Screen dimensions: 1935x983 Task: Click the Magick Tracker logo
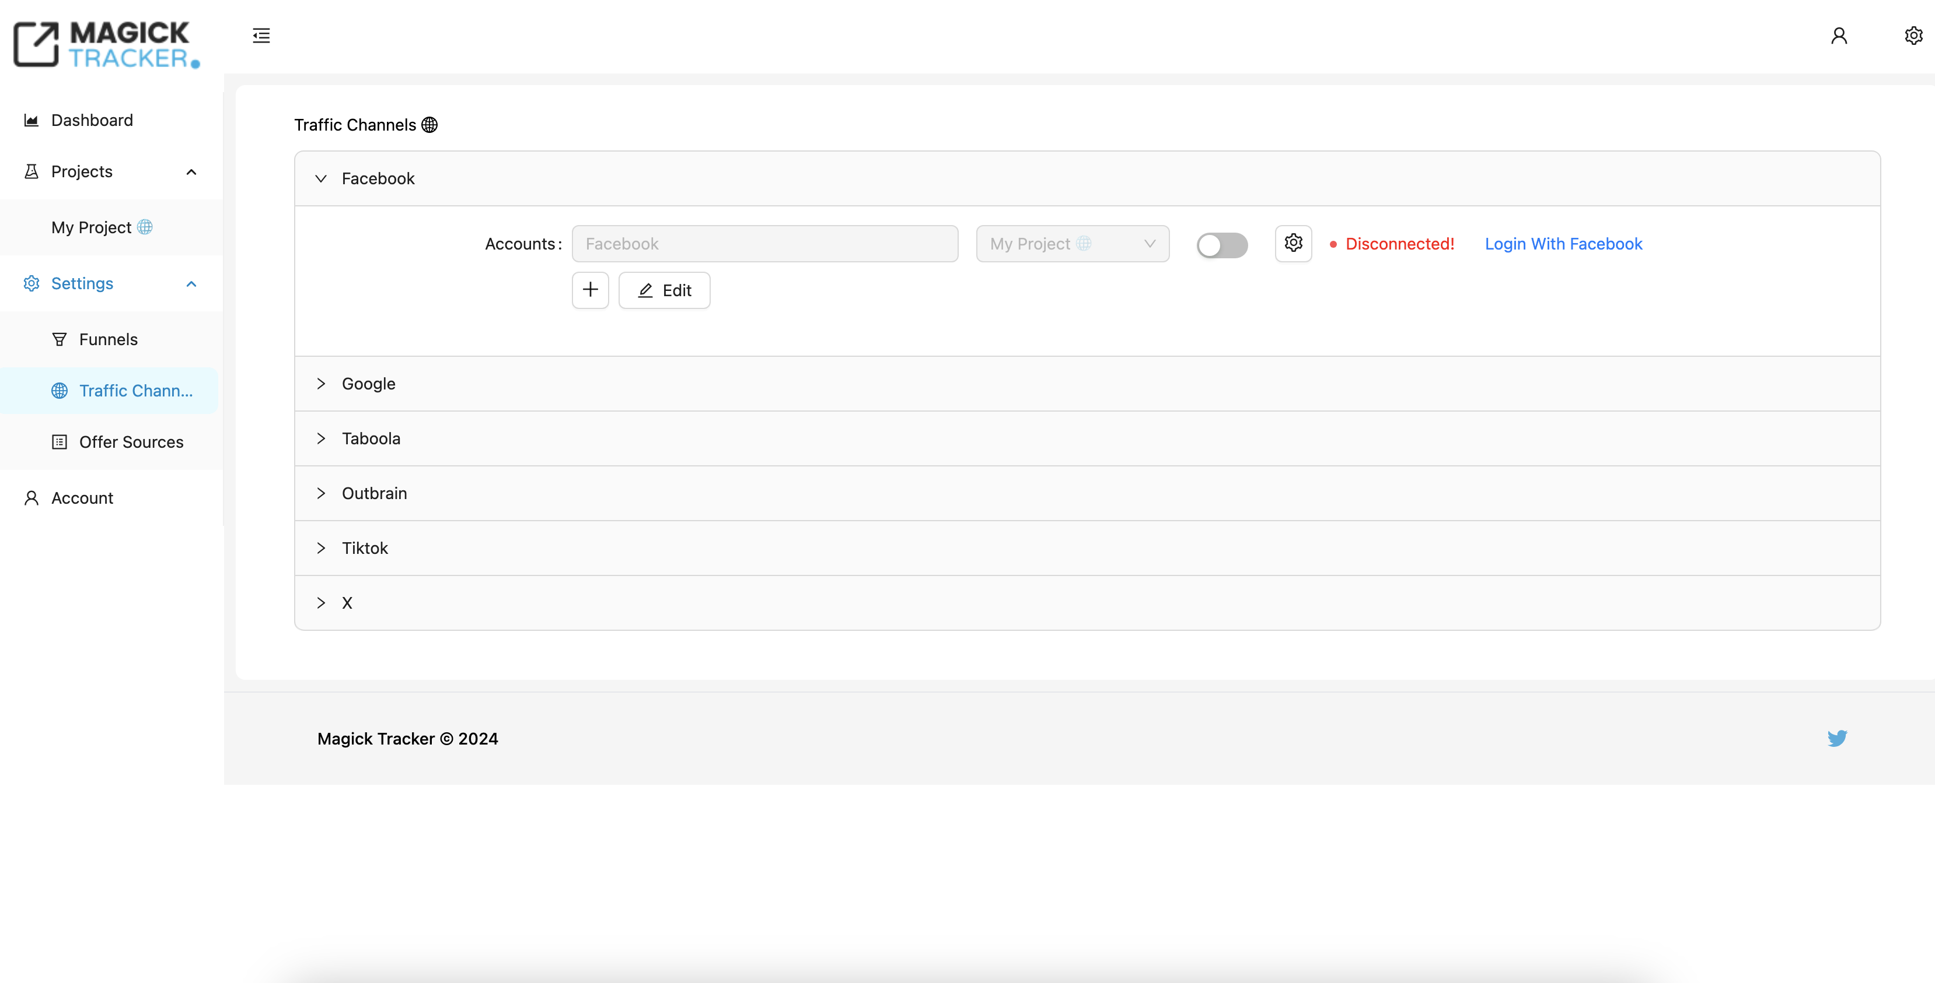tap(107, 44)
